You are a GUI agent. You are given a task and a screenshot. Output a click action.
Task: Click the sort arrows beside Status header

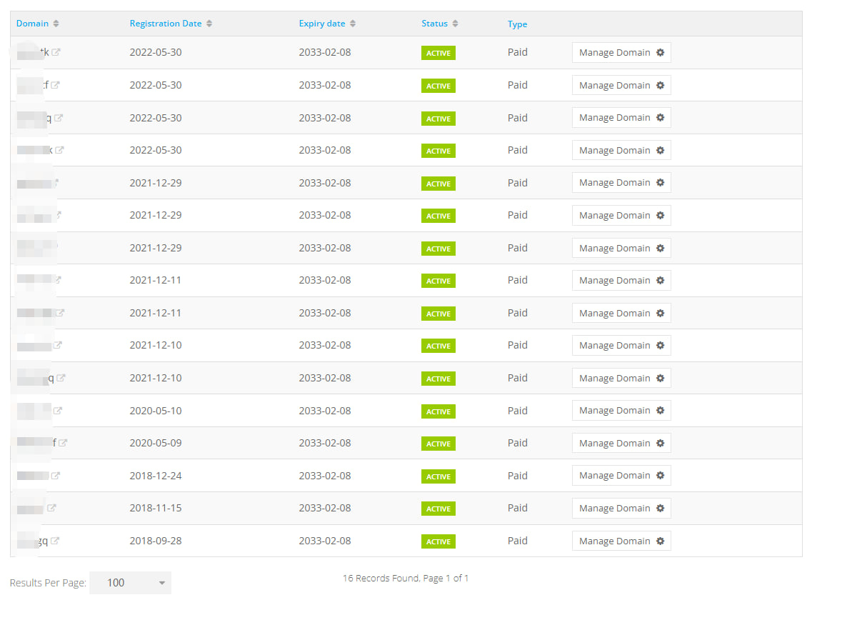click(456, 24)
